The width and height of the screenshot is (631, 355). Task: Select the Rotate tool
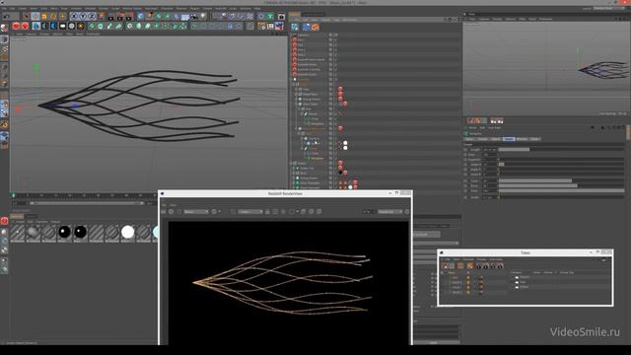pos(53,16)
